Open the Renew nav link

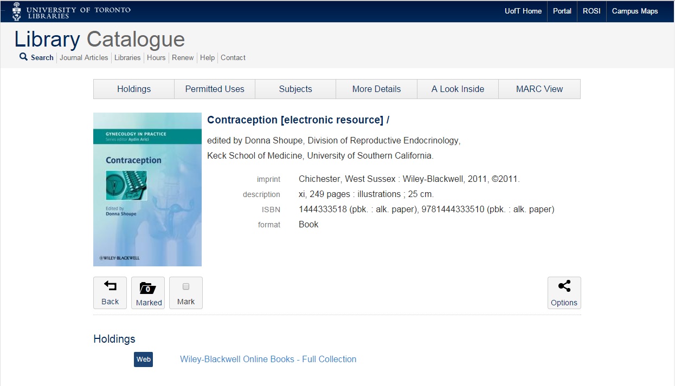coord(183,57)
